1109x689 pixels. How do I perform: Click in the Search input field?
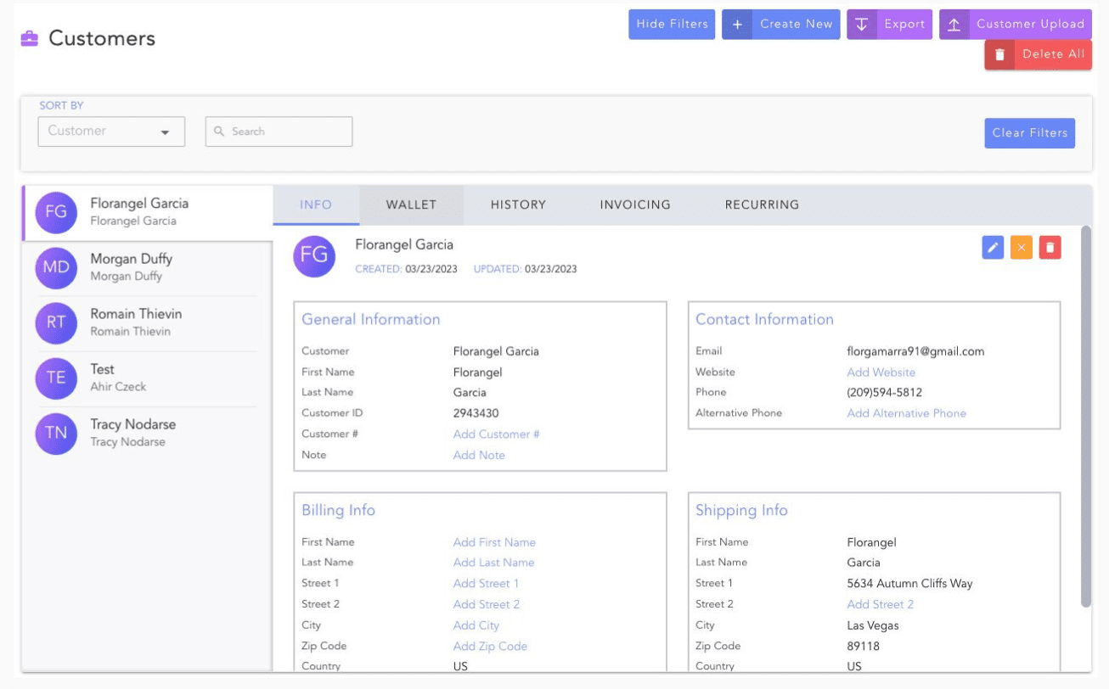[279, 132]
